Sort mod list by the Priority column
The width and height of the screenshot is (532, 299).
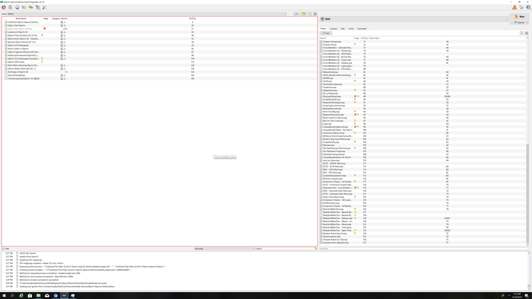click(192, 19)
